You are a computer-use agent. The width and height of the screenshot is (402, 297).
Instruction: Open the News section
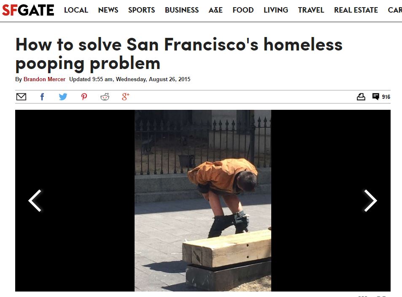[108, 10]
